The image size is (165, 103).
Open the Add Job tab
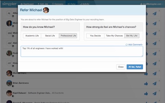[x=43, y=4]
